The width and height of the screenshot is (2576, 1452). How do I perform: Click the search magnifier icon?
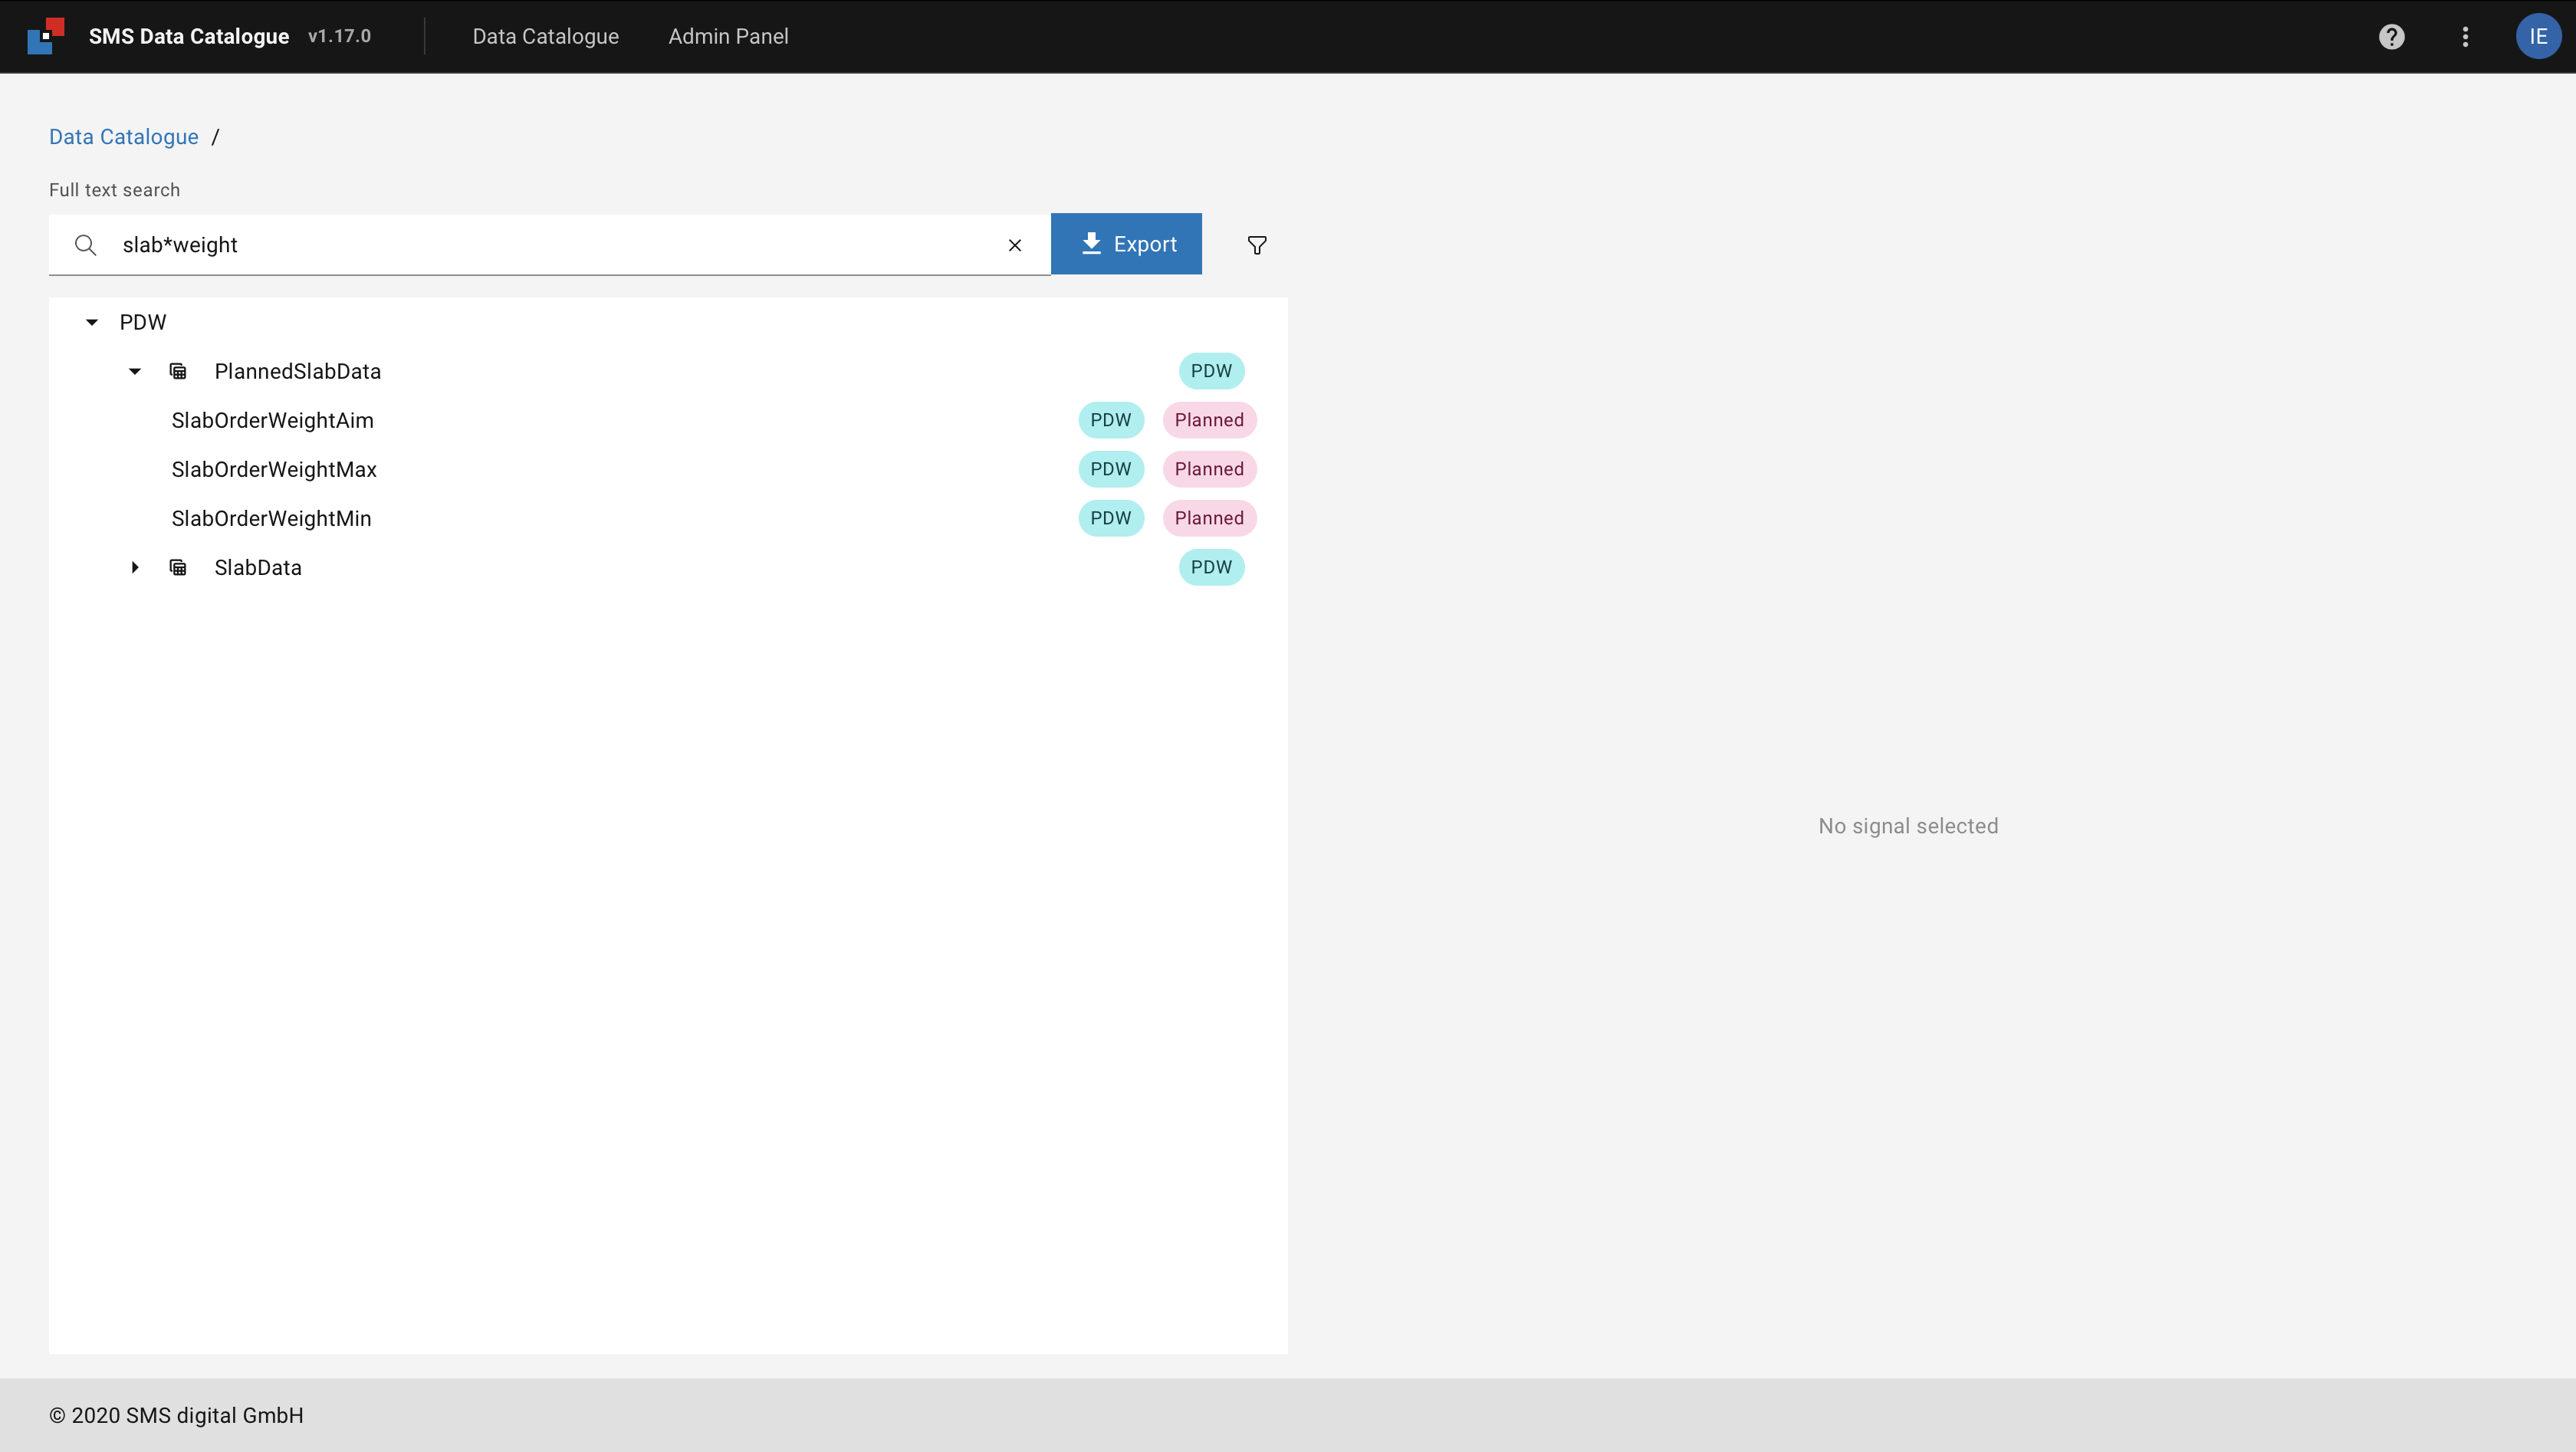pos(86,245)
